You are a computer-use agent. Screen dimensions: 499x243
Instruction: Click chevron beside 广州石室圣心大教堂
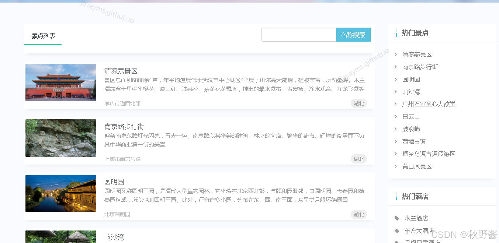click(x=396, y=104)
